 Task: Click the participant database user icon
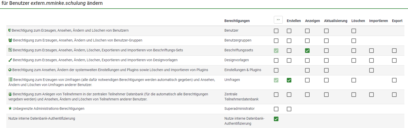pos(10,94)
